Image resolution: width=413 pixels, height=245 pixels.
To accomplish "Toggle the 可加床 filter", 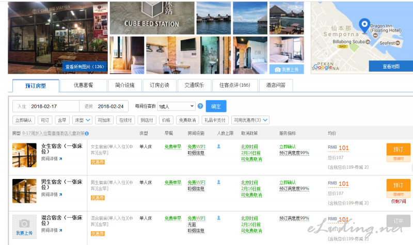I will point(104,120).
